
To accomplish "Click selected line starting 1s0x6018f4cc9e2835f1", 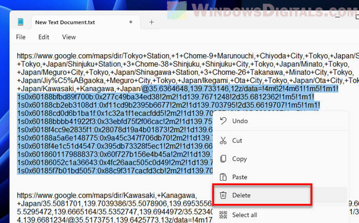I will click(x=115, y=130).
